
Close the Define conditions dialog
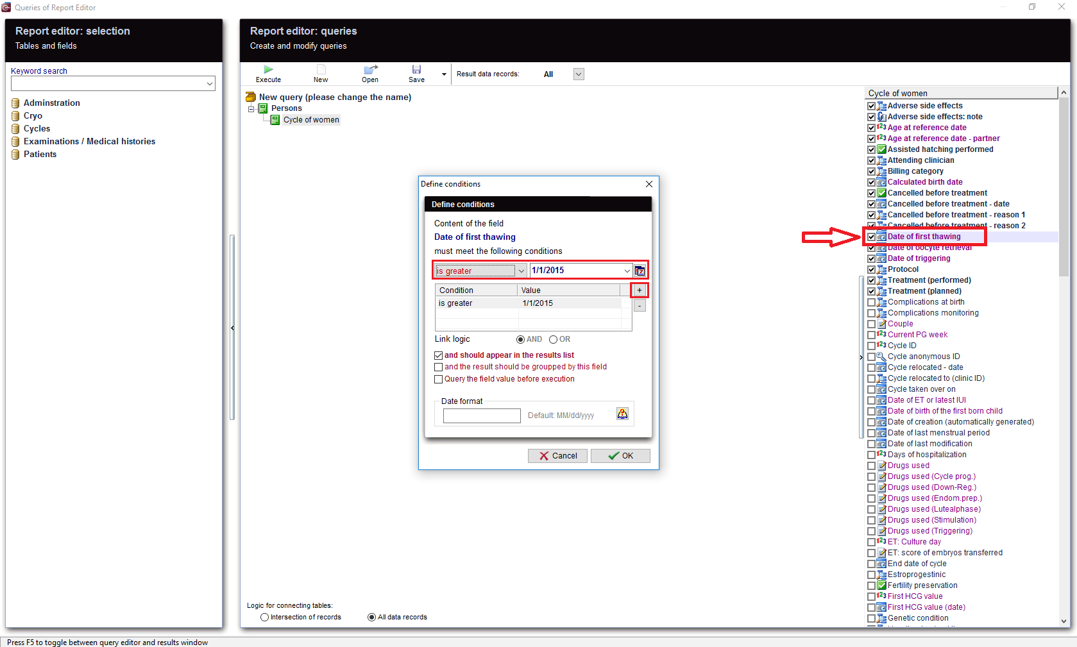(649, 184)
